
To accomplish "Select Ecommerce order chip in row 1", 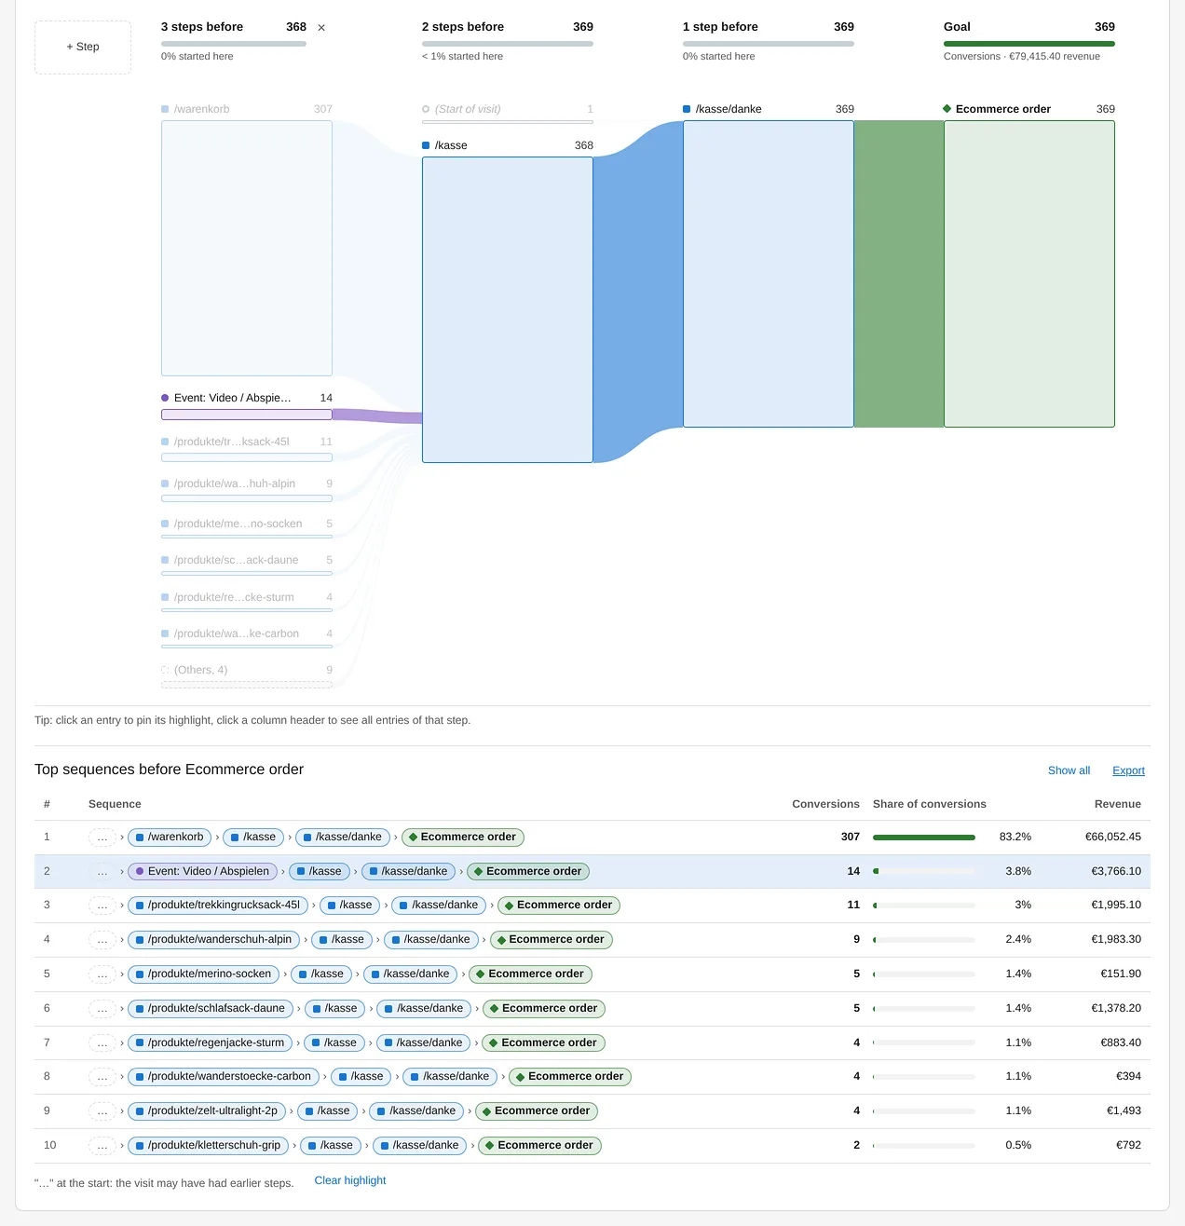I will pyautogui.click(x=463, y=838).
